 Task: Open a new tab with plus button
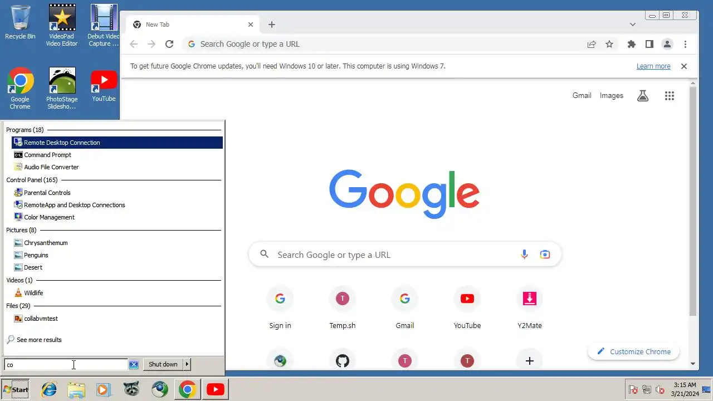[x=272, y=25]
